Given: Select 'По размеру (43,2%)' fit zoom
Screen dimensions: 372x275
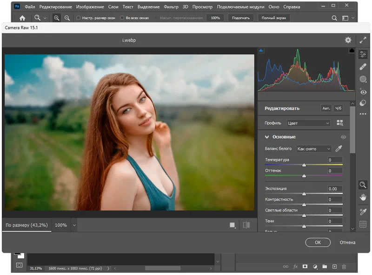Looking at the screenshot, I should pyautogui.click(x=27, y=225).
